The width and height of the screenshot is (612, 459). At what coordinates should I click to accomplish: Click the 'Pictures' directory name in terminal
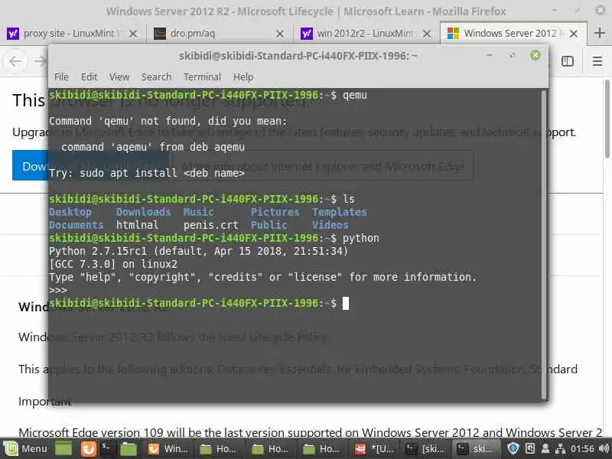(x=275, y=213)
